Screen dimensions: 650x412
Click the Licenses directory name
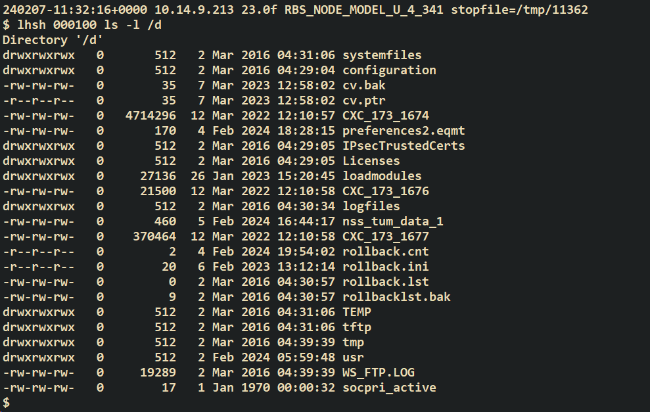371,161
